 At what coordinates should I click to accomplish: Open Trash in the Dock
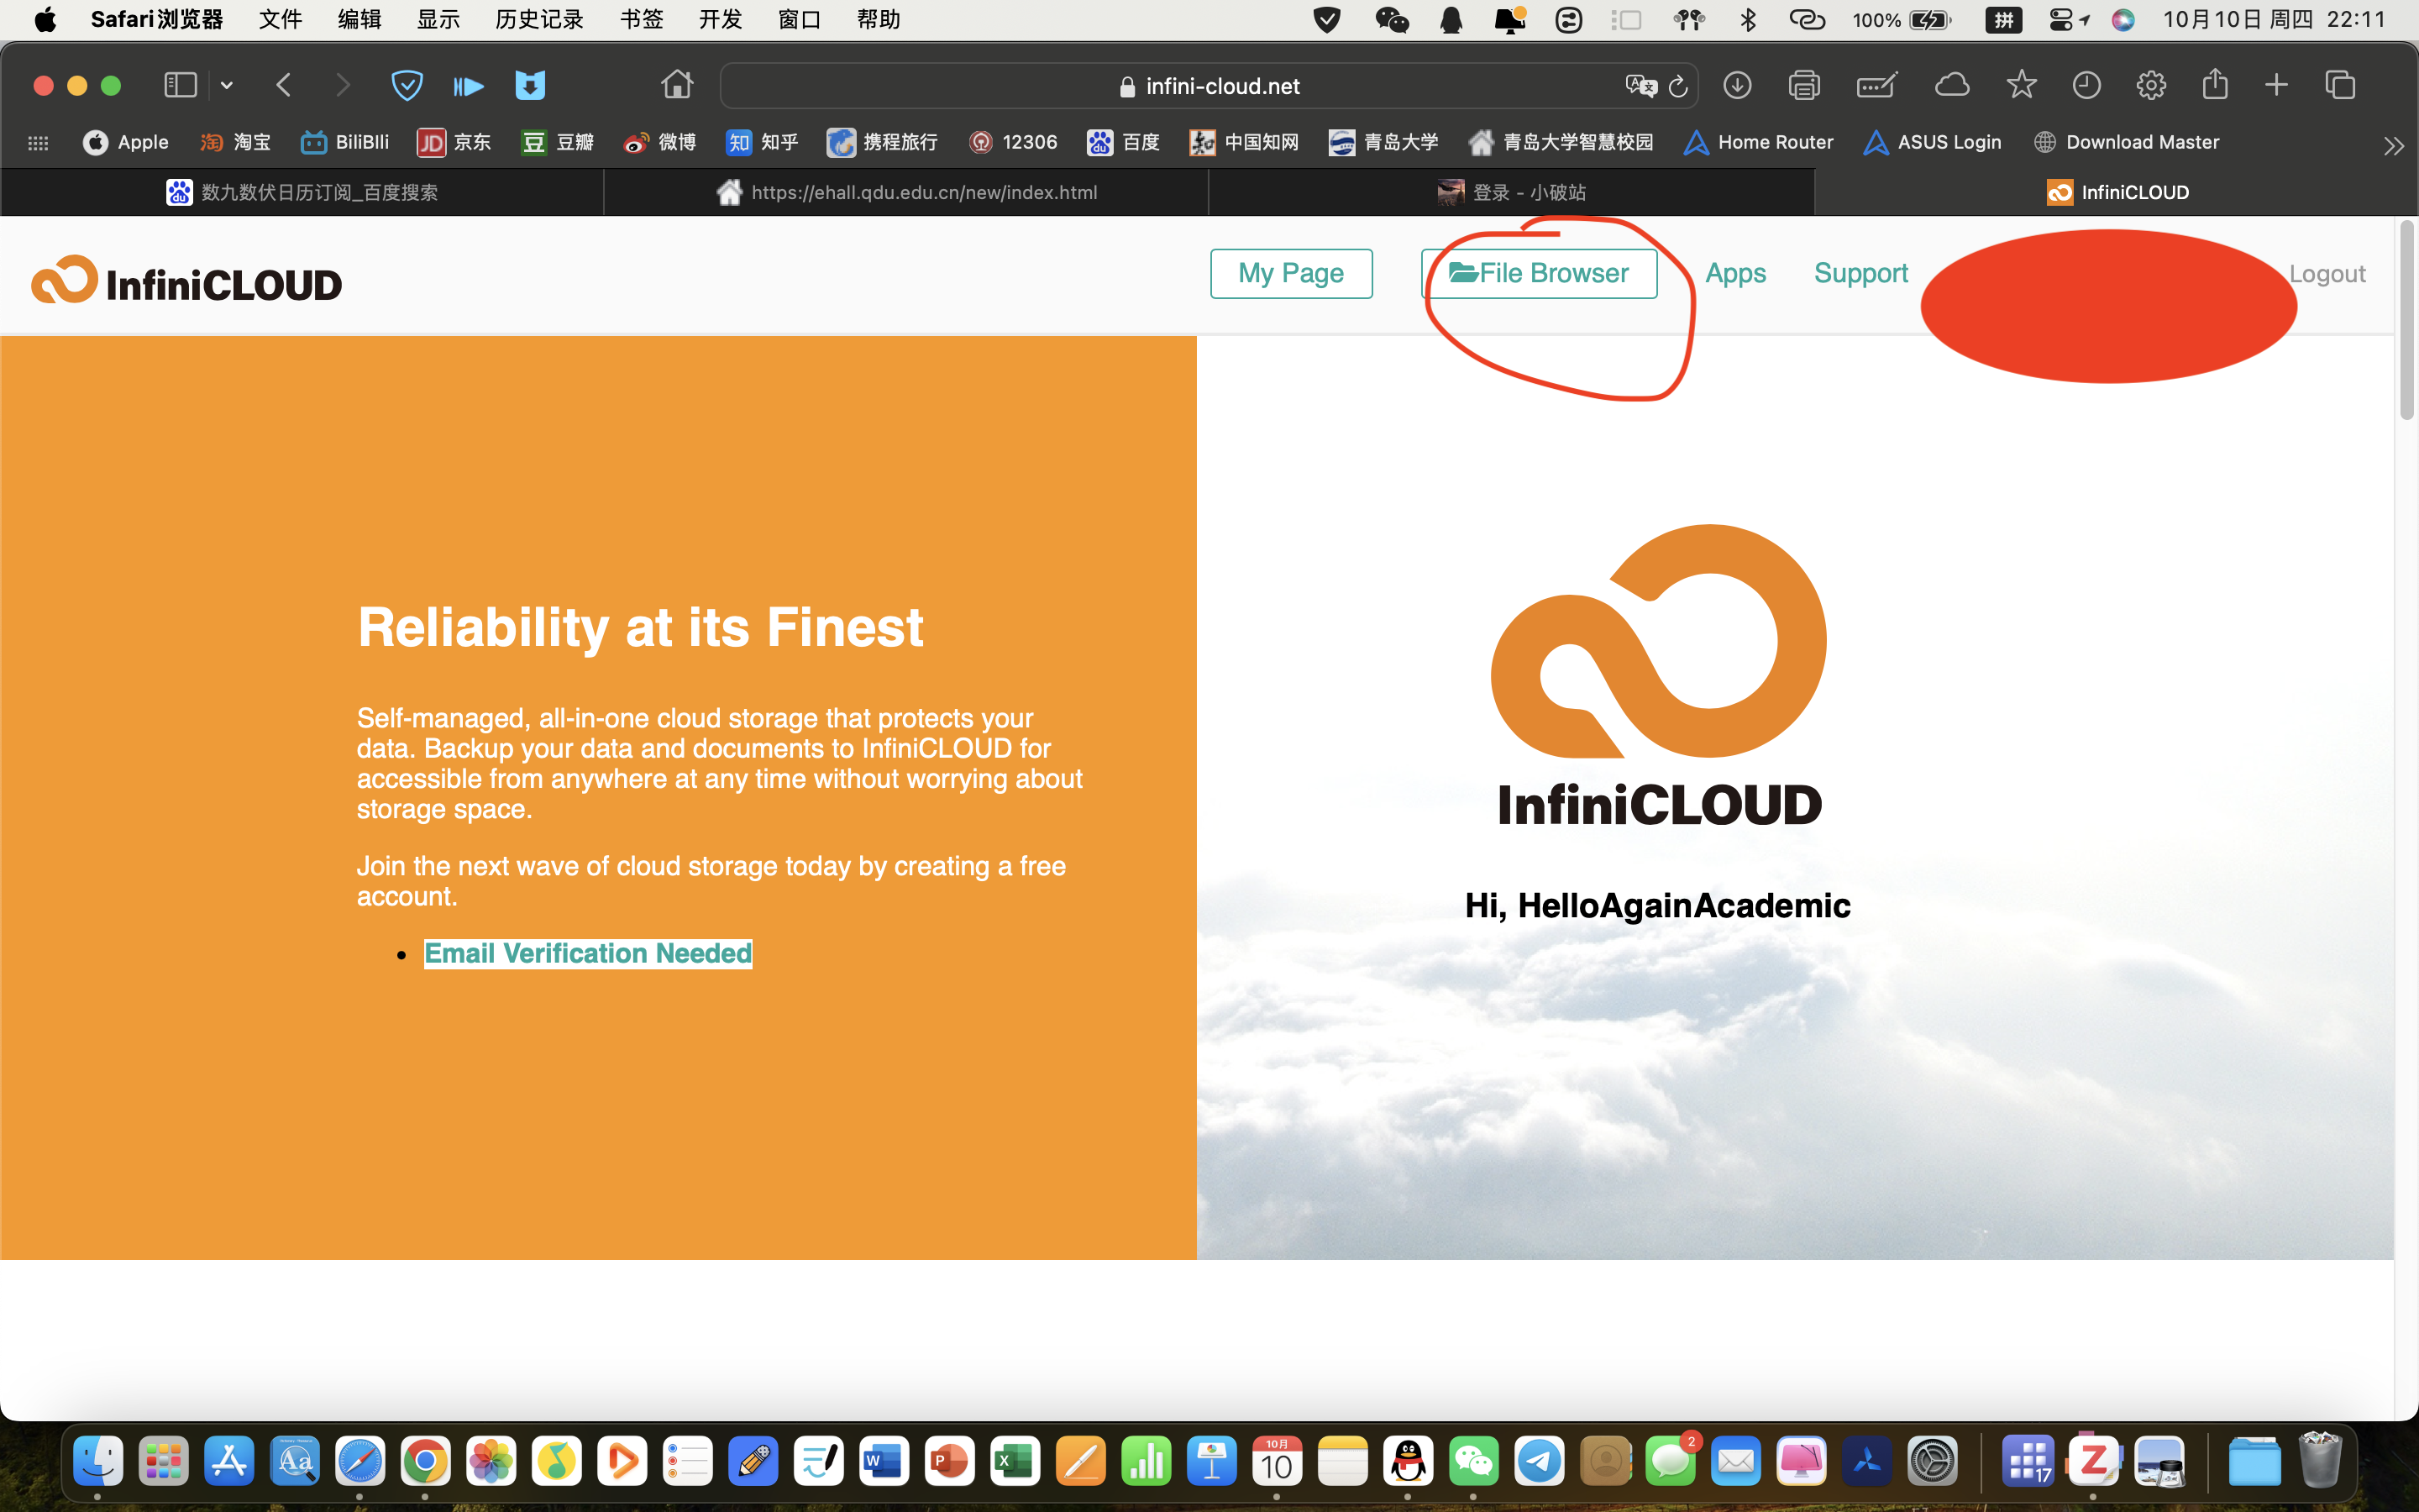(x=2320, y=1461)
